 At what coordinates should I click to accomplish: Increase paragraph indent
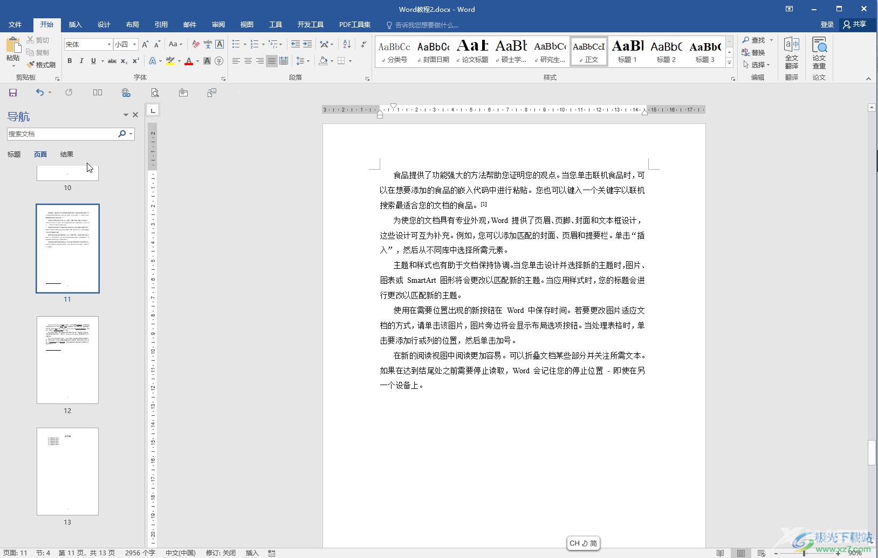pos(307,44)
